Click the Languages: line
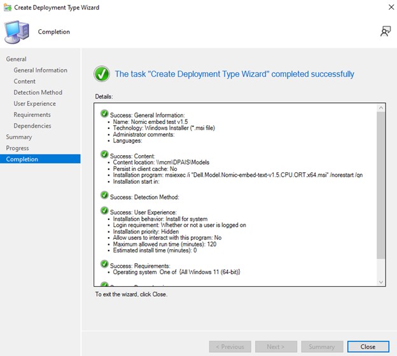397x356 pixels. 128,140
